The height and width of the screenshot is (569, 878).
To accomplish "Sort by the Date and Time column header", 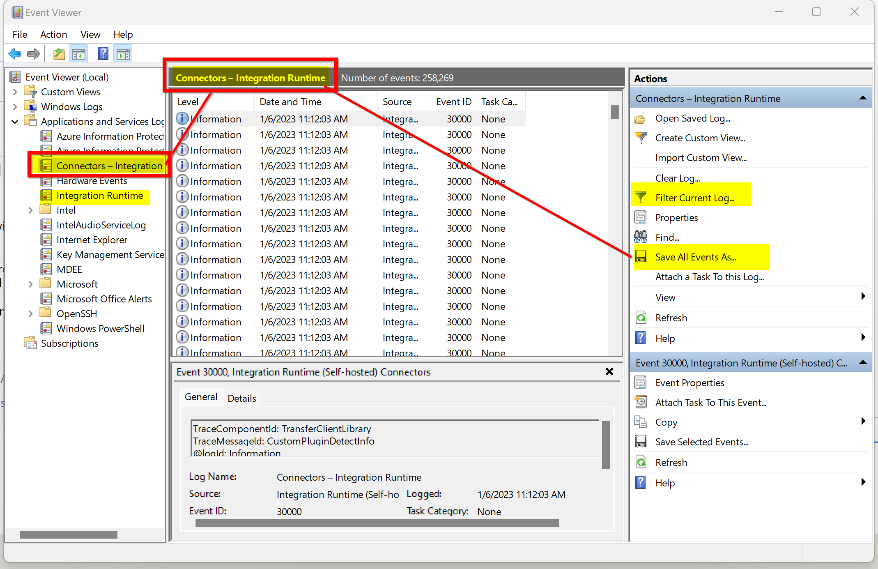I will click(315, 101).
